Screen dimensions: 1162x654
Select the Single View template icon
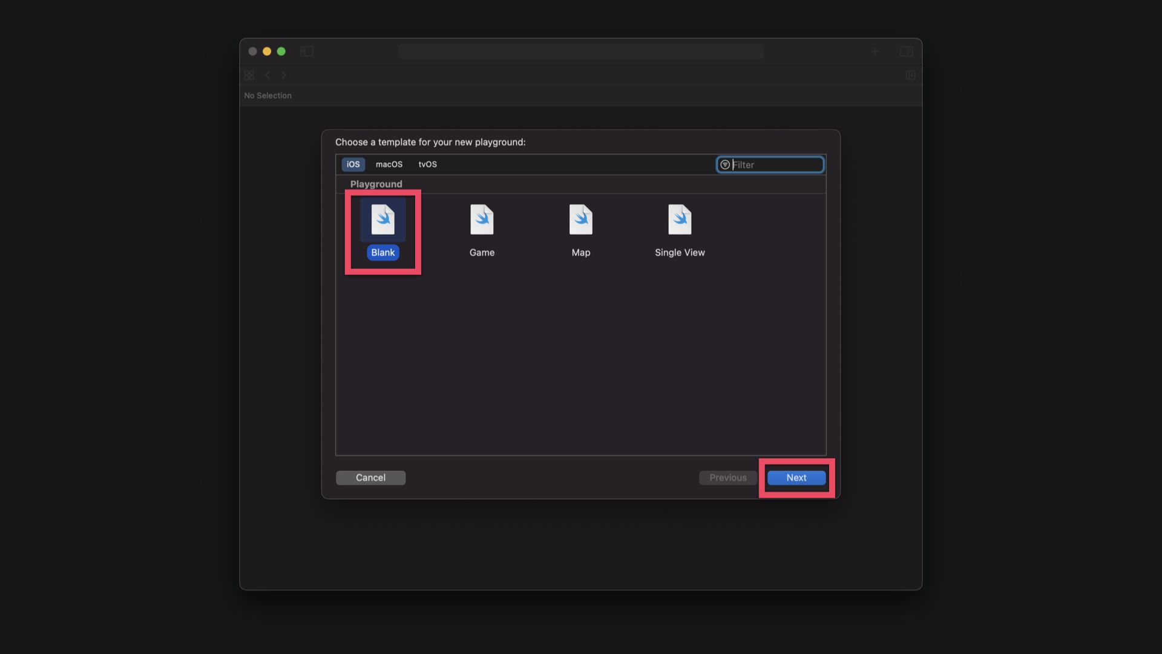tap(679, 220)
